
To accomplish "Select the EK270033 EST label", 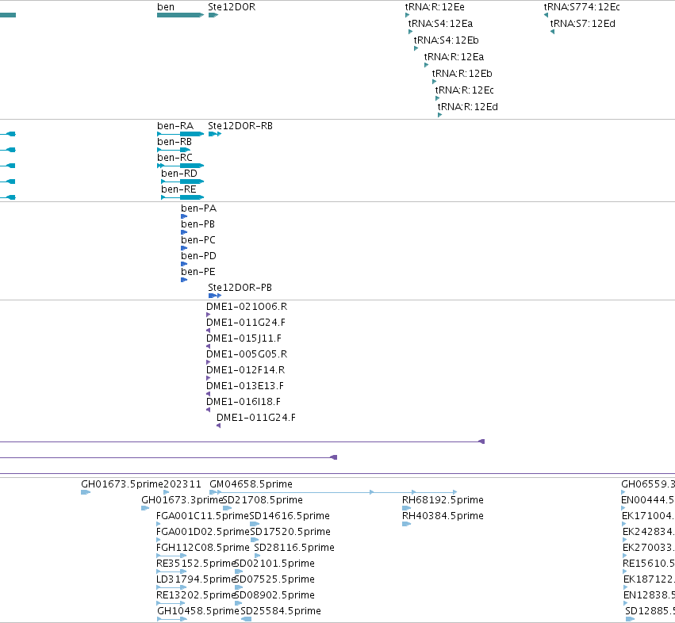I will [x=649, y=548].
